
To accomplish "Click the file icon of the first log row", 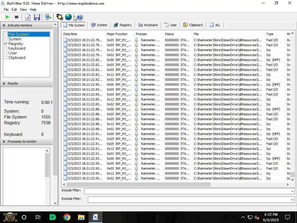I will [x=65, y=40].
